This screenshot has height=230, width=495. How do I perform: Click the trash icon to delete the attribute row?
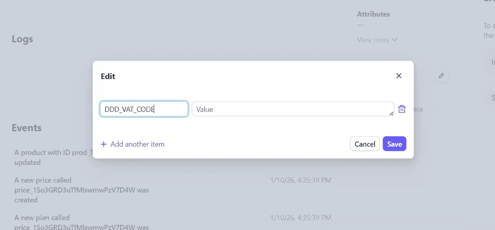tap(401, 109)
